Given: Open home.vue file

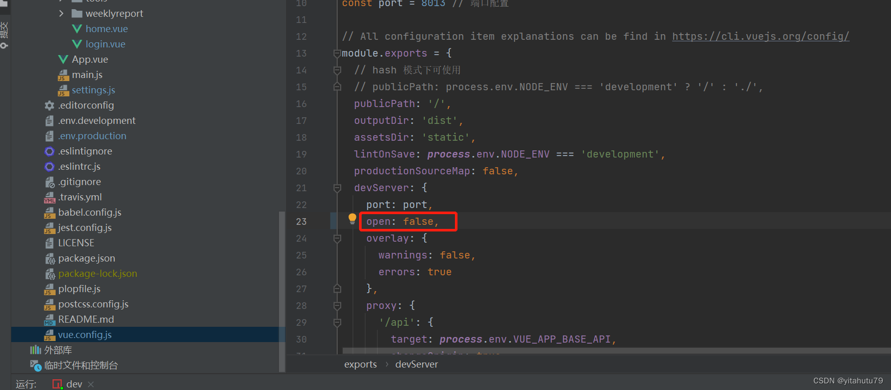Looking at the screenshot, I should point(107,29).
